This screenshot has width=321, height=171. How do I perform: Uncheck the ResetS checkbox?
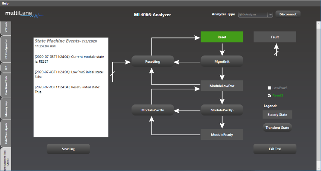point(269,96)
